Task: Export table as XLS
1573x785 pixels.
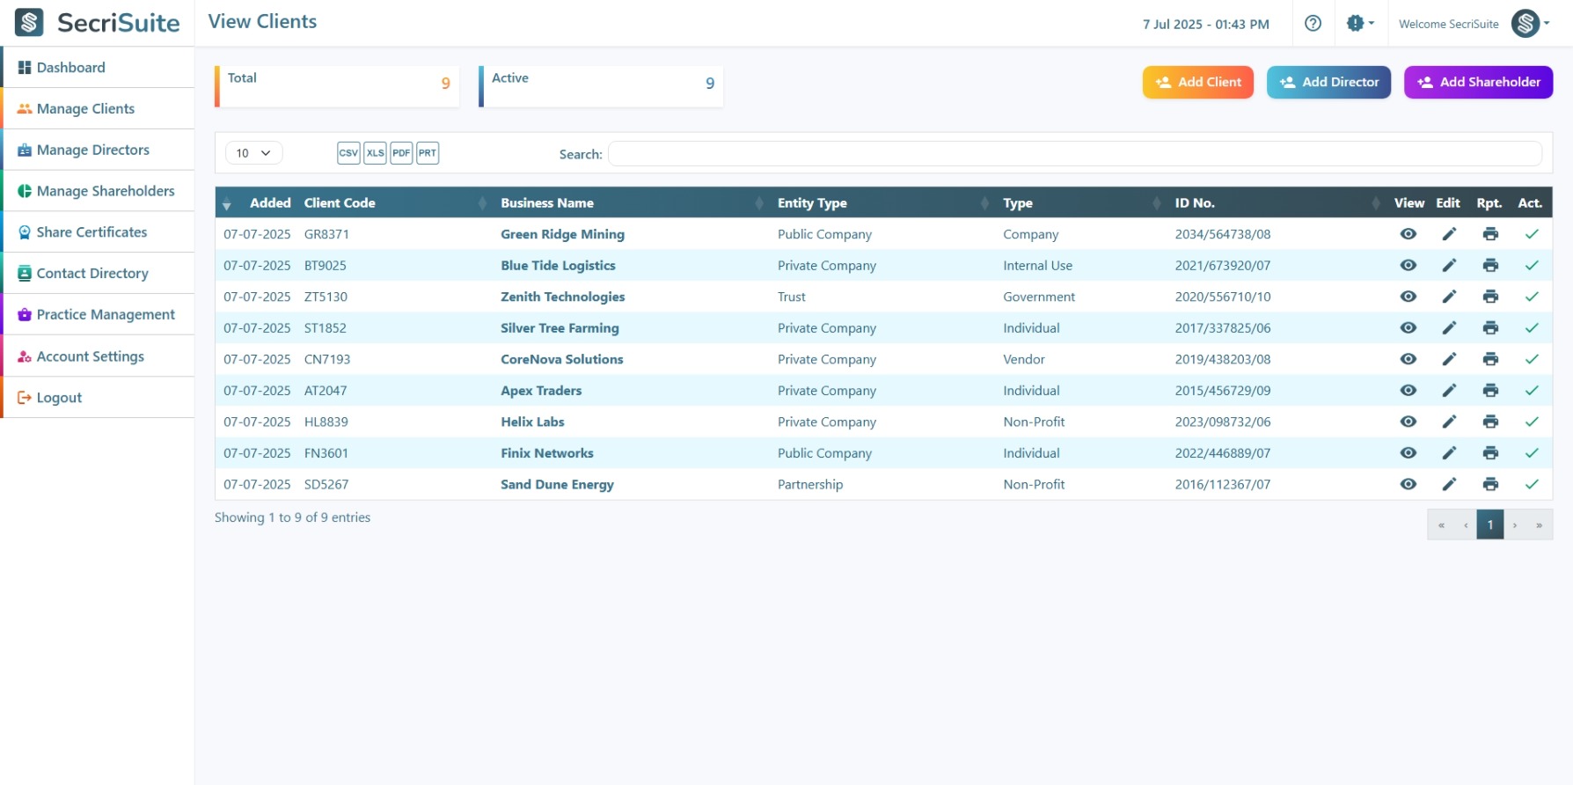Action: point(376,153)
